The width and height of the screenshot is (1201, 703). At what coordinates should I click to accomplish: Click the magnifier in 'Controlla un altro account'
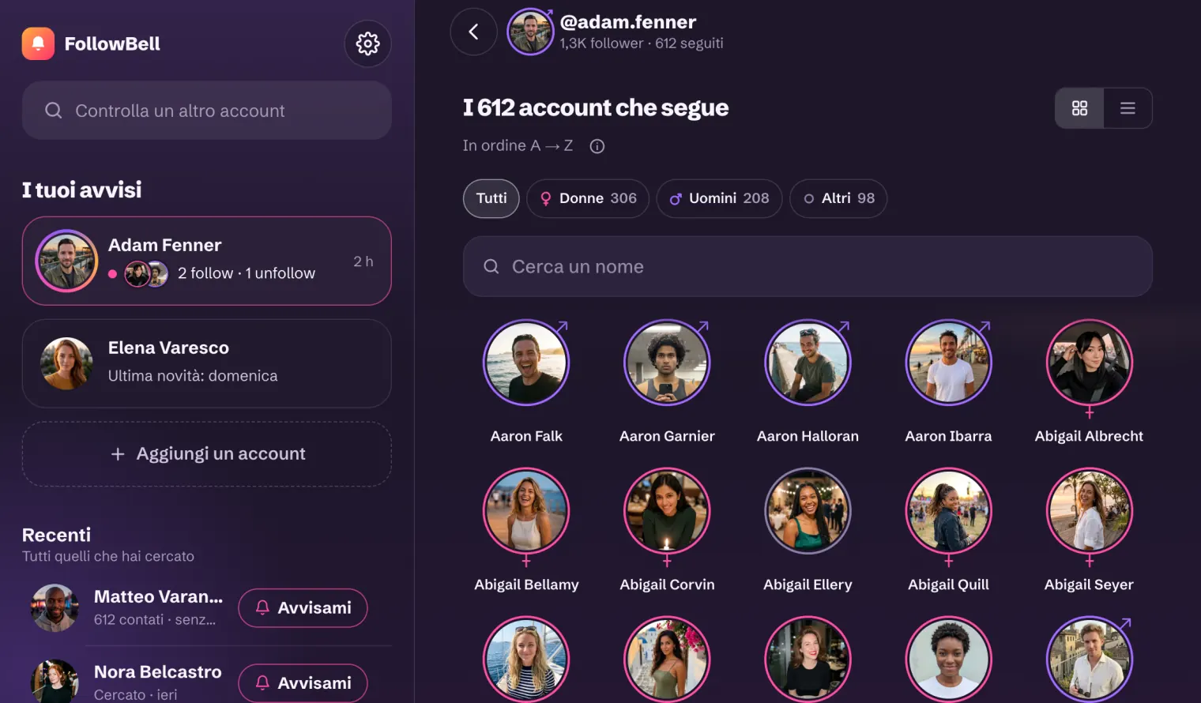click(54, 111)
